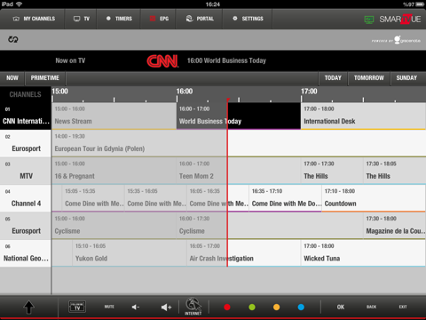Click the green color button

coord(252,308)
